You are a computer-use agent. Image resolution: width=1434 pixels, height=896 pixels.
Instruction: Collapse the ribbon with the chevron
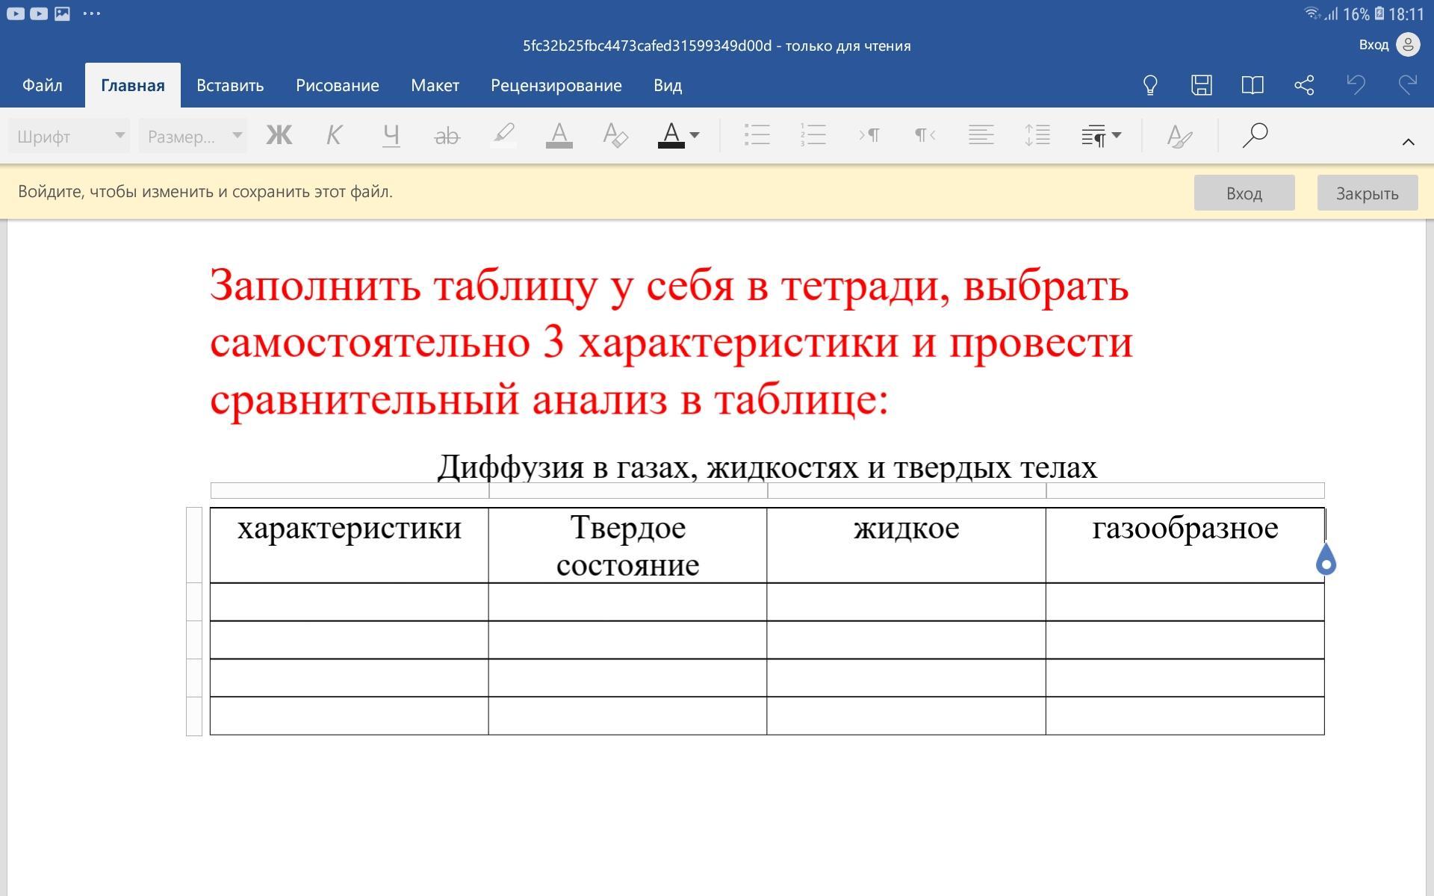tap(1408, 141)
